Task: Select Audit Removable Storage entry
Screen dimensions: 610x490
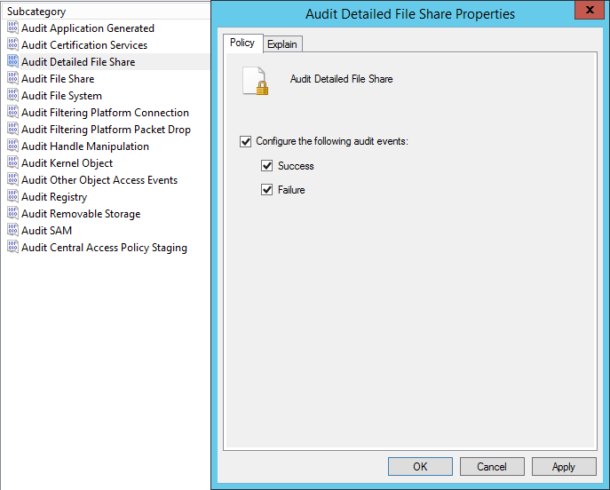Action: pyautogui.click(x=81, y=214)
